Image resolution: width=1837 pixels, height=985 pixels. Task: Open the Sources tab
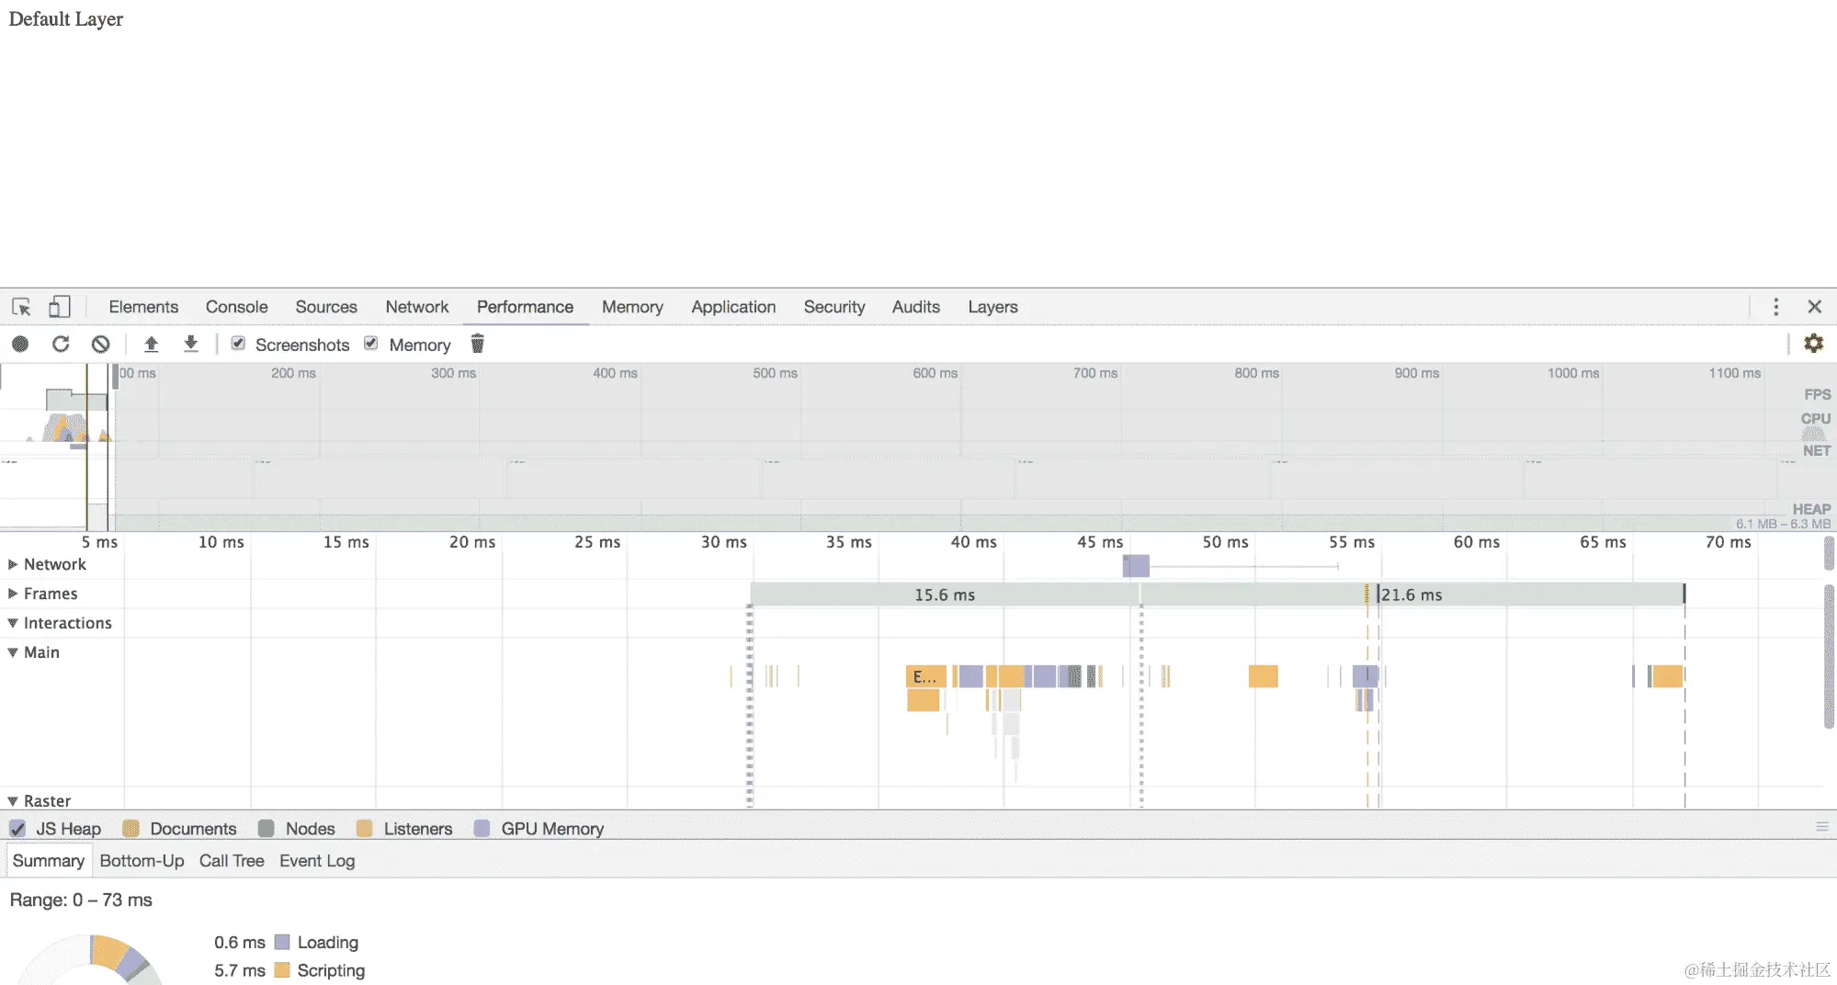[326, 307]
